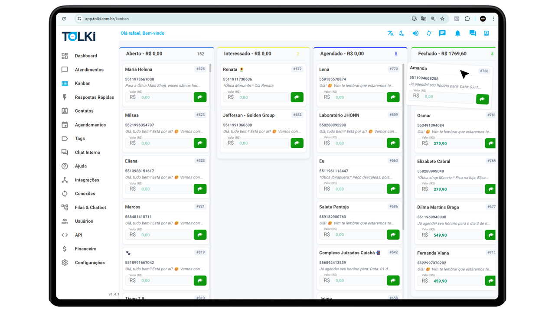Click the Tags label icon
555x312 pixels.
point(65,139)
